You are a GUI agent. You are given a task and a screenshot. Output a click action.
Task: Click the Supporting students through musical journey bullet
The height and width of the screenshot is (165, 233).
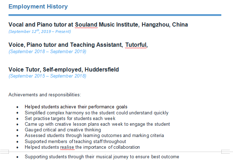coord(102,157)
